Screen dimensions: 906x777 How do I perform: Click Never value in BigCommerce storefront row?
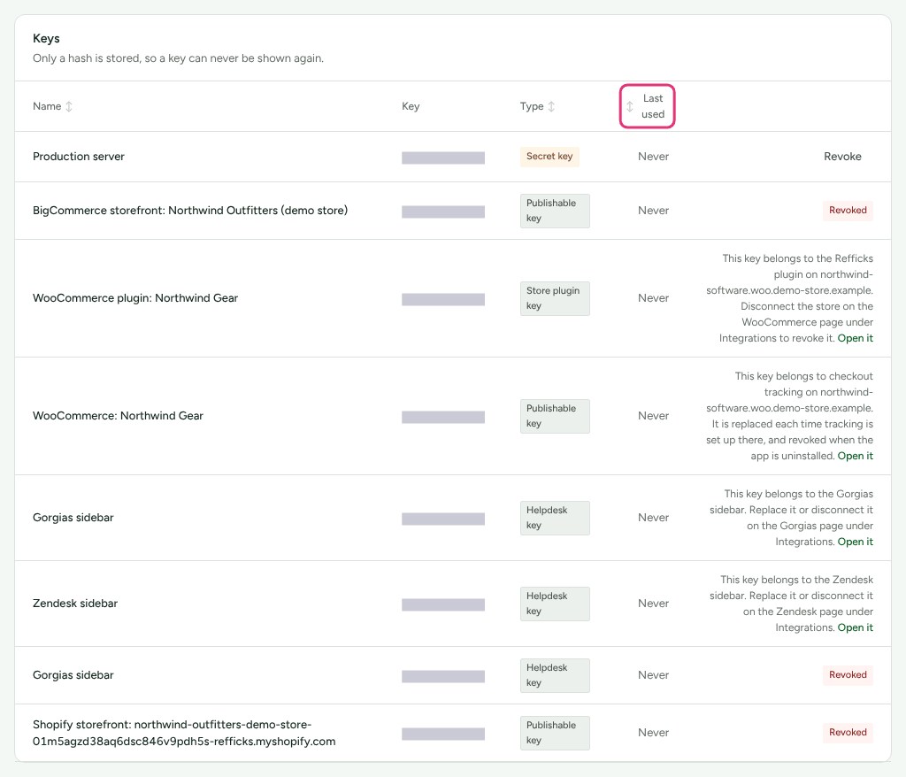(x=654, y=211)
